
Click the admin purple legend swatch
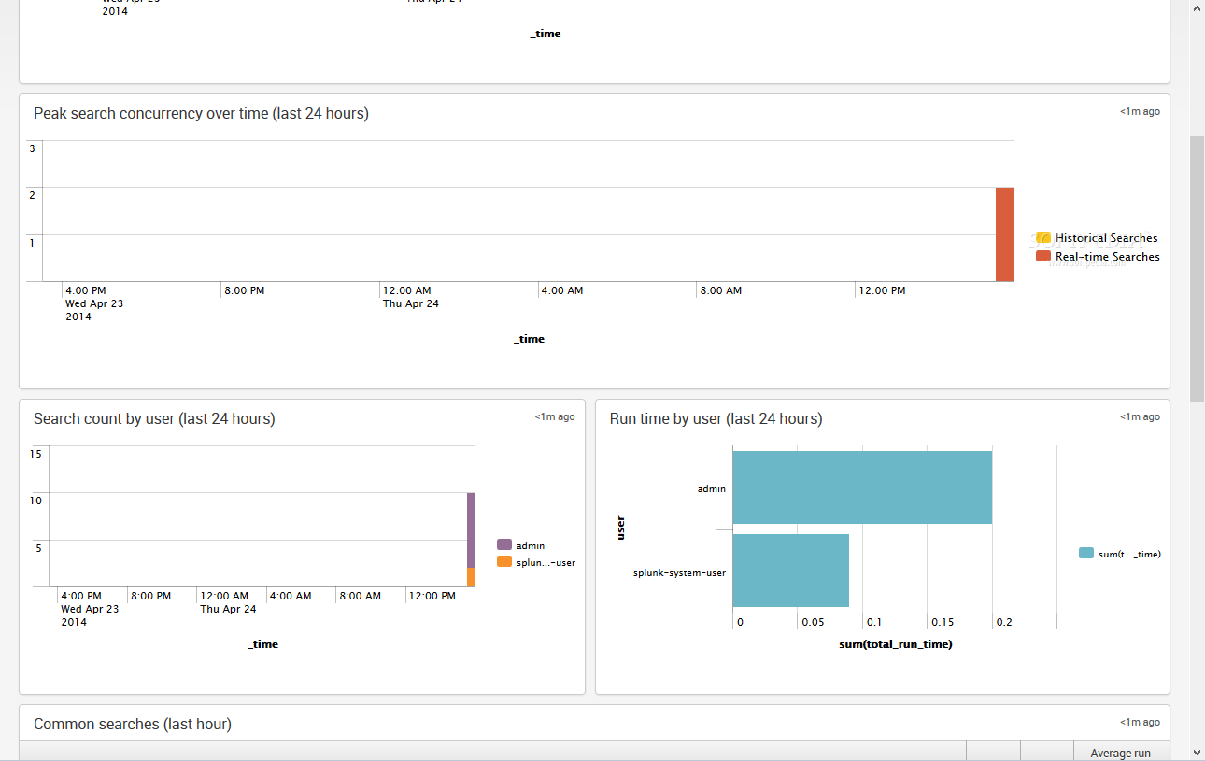pos(504,545)
